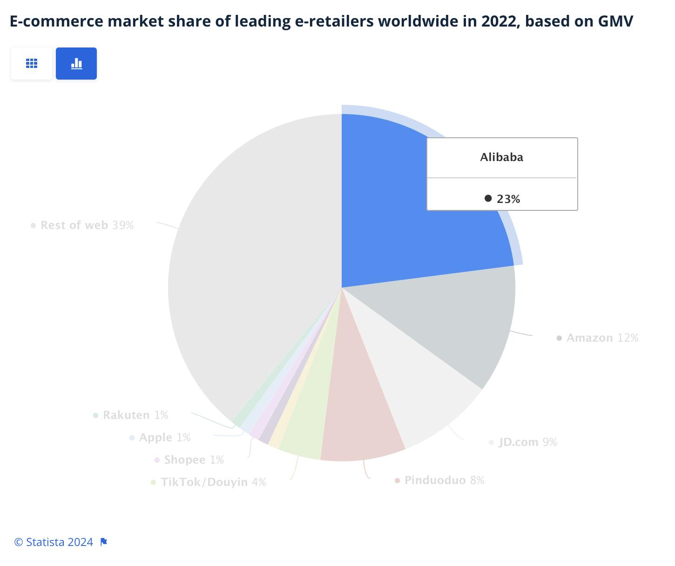The height and width of the screenshot is (566, 675).
Task: Toggle the Shopee series via its label
Action: 194,460
